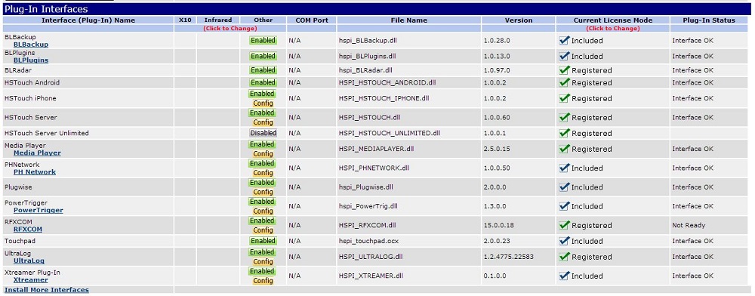This screenshot has width=755, height=296.
Task: Click the blue check for Plugwise license
Action: [x=564, y=187]
